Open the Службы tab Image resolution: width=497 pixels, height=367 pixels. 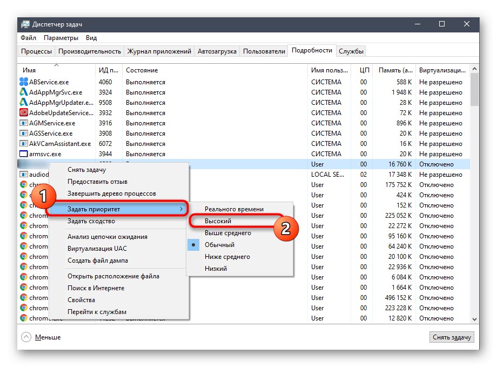(351, 51)
